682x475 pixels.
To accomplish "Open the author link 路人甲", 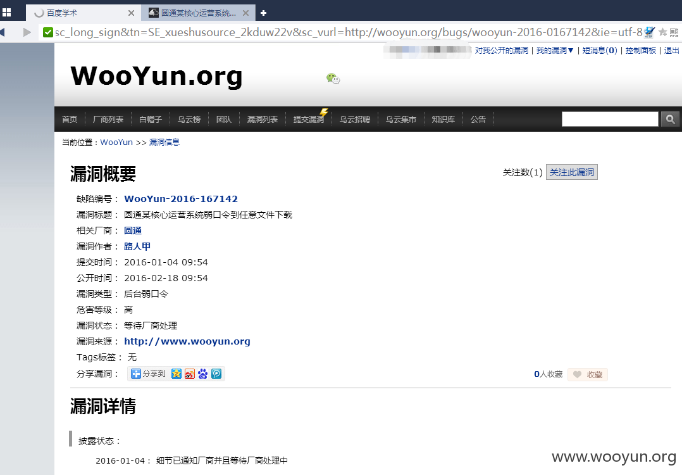I will (137, 246).
